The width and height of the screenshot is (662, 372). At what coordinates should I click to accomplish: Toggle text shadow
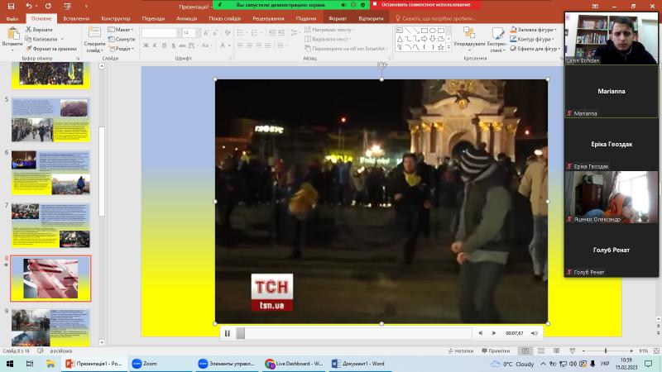point(173,45)
